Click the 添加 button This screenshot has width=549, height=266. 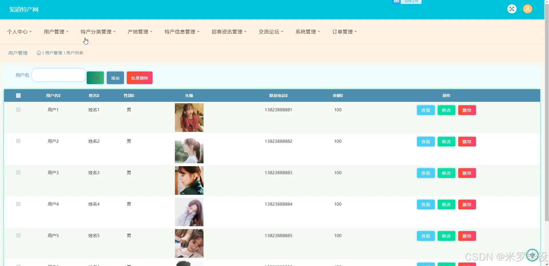pyautogui.click(x=115, y=78)
